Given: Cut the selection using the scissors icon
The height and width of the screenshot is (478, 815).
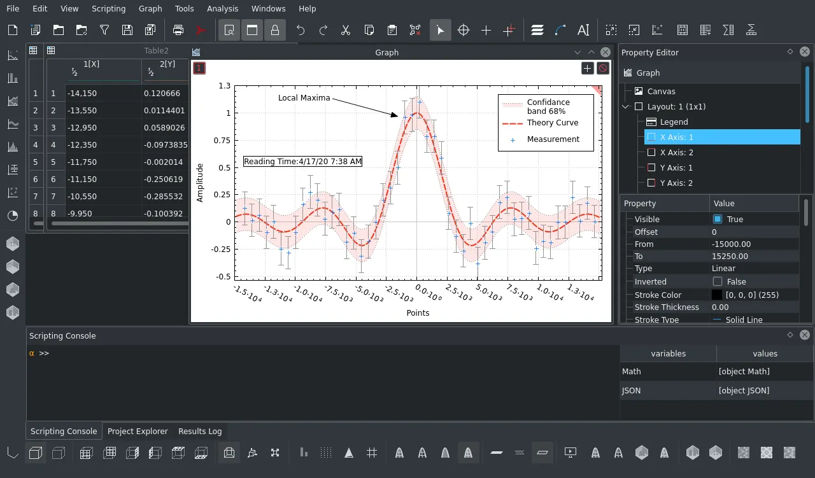Looking at the screenshot, I should (x=346, y=30).
